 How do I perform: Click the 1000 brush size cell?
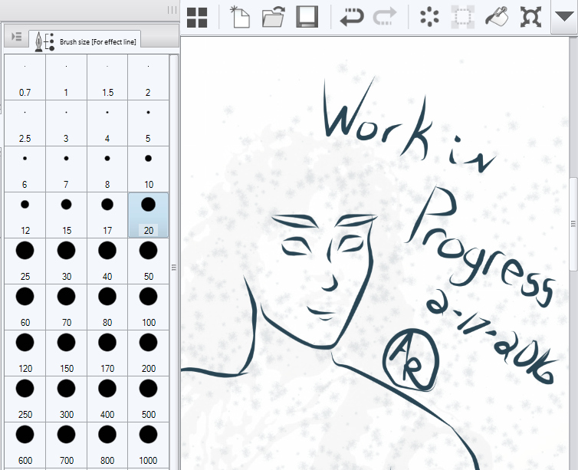[148, 445]
